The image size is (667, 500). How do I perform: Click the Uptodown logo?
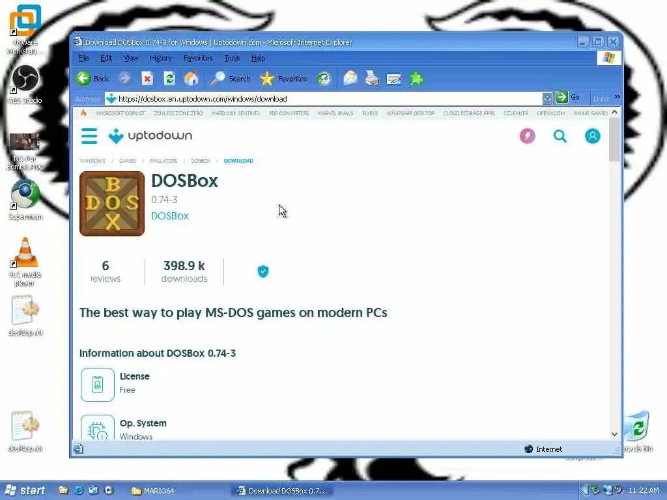click(150, 136)
